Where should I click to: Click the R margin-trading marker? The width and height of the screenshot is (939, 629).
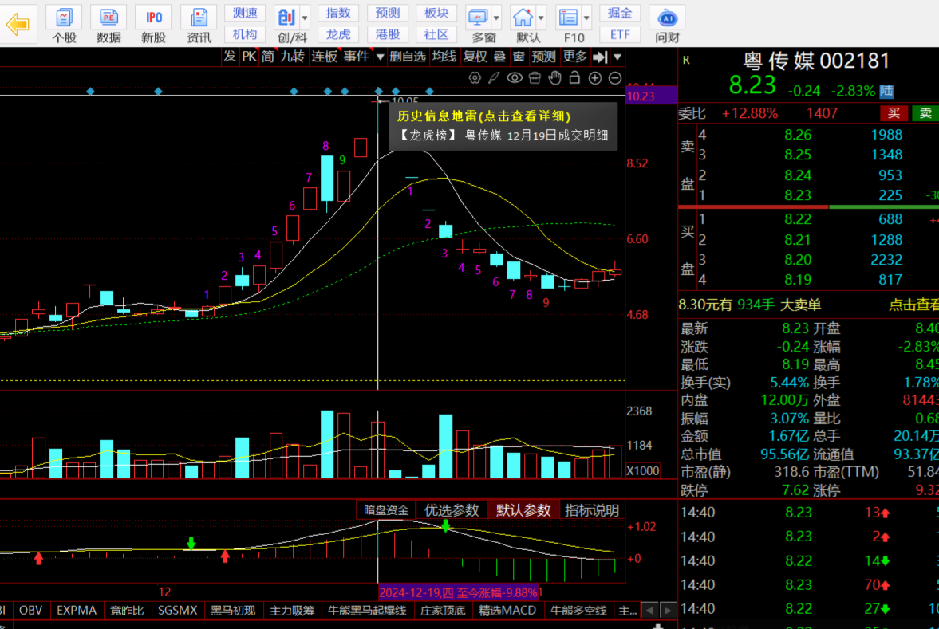click(x=686, y=61)
